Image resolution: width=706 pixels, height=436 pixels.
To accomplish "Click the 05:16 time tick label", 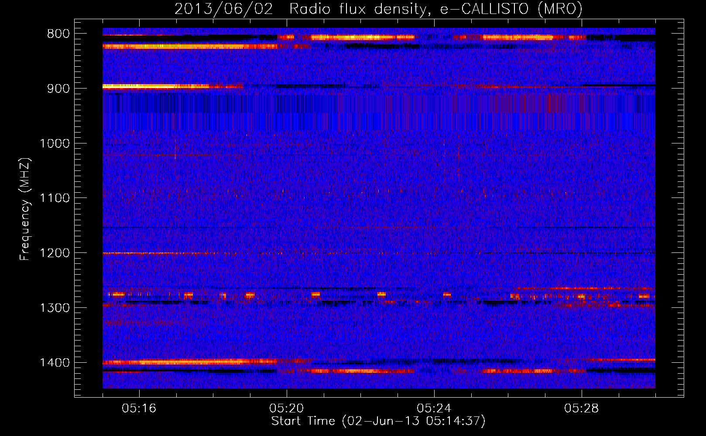I will [x=139, y=409].
